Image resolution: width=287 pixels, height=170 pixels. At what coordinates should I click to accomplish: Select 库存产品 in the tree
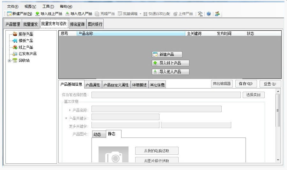click(26, 34)
